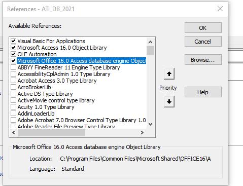The image size is (243, 186).
Task: Open Browse... to add a reference
Action: pyautogui.click(x=203, y=60)
